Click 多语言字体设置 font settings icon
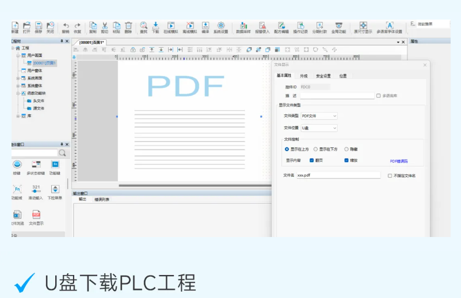461x298 pixels. 390,26
